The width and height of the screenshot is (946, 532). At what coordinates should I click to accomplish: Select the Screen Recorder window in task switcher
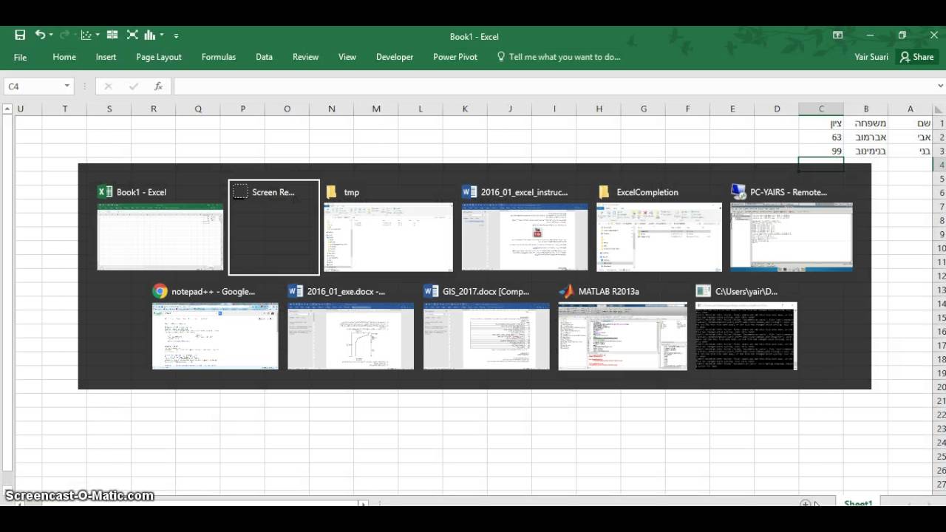click(273, 227)
